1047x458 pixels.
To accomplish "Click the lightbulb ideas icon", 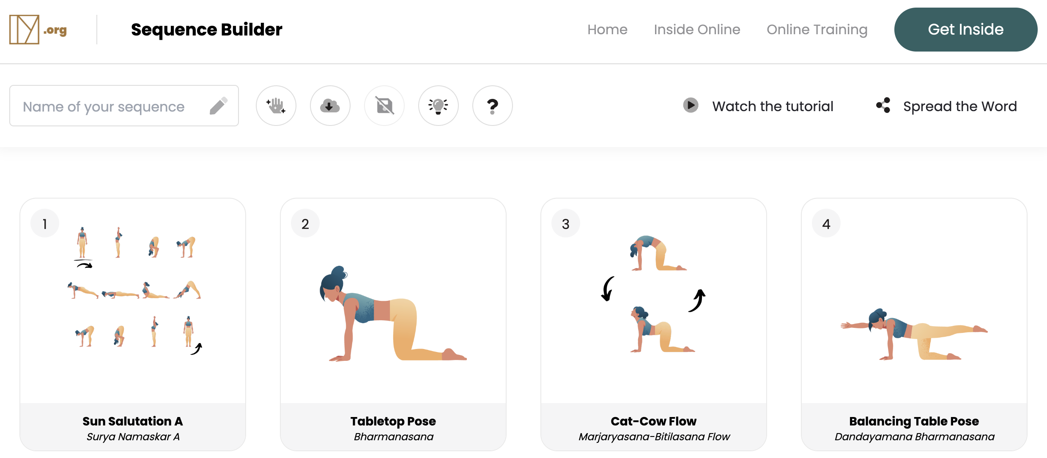I will 438,106.
